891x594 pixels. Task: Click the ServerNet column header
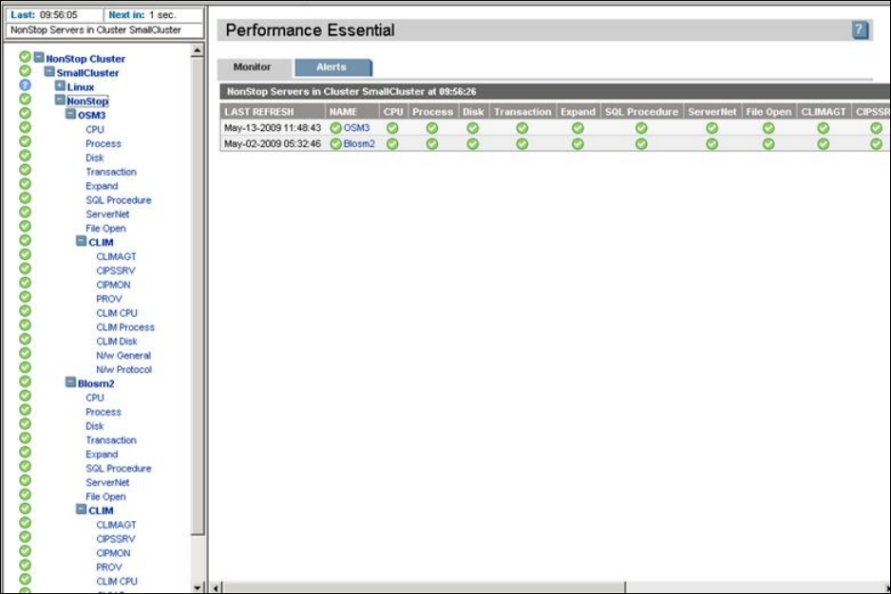click(712, 112)
